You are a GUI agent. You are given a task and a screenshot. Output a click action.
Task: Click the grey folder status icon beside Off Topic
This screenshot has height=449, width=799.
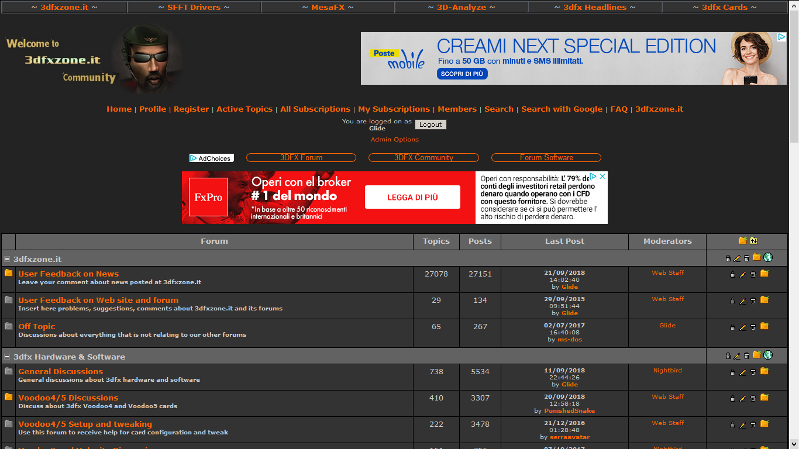[8, 326]
